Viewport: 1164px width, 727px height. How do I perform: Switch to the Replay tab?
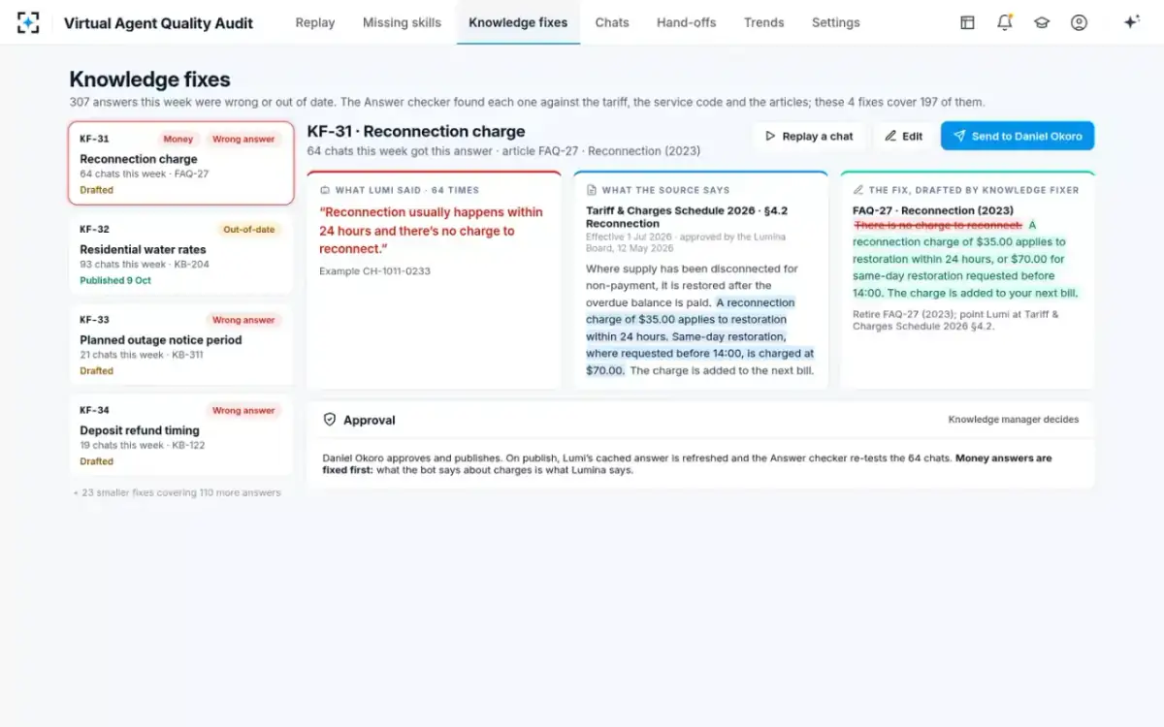pyautogui.click(x=315, y=22)
